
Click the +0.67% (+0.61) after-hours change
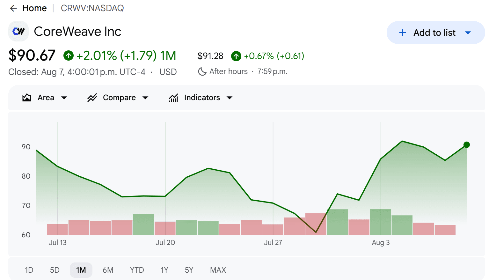point(274,56)
